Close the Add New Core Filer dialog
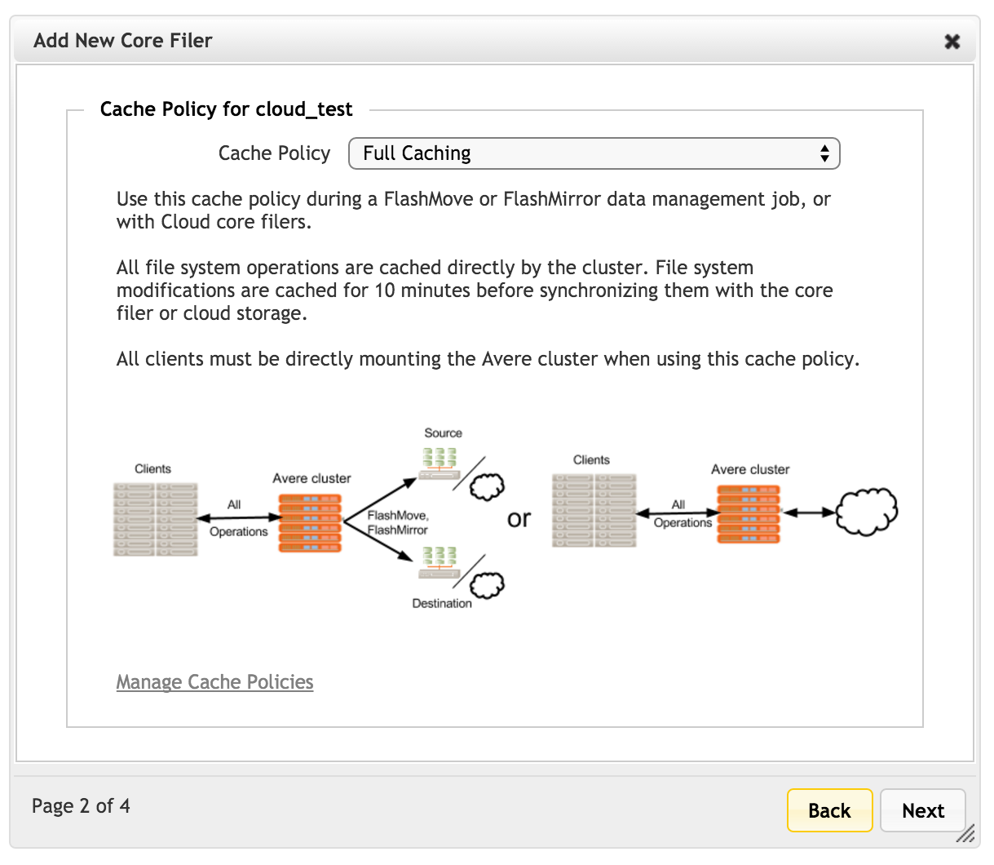Viewport: 994px width, 865px height. pos(952,42)
